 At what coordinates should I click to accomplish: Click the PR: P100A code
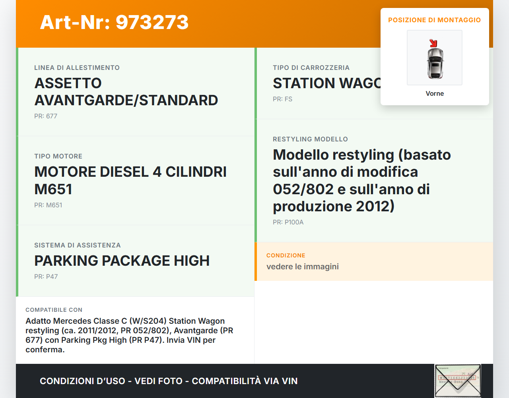tap(288, 222)
